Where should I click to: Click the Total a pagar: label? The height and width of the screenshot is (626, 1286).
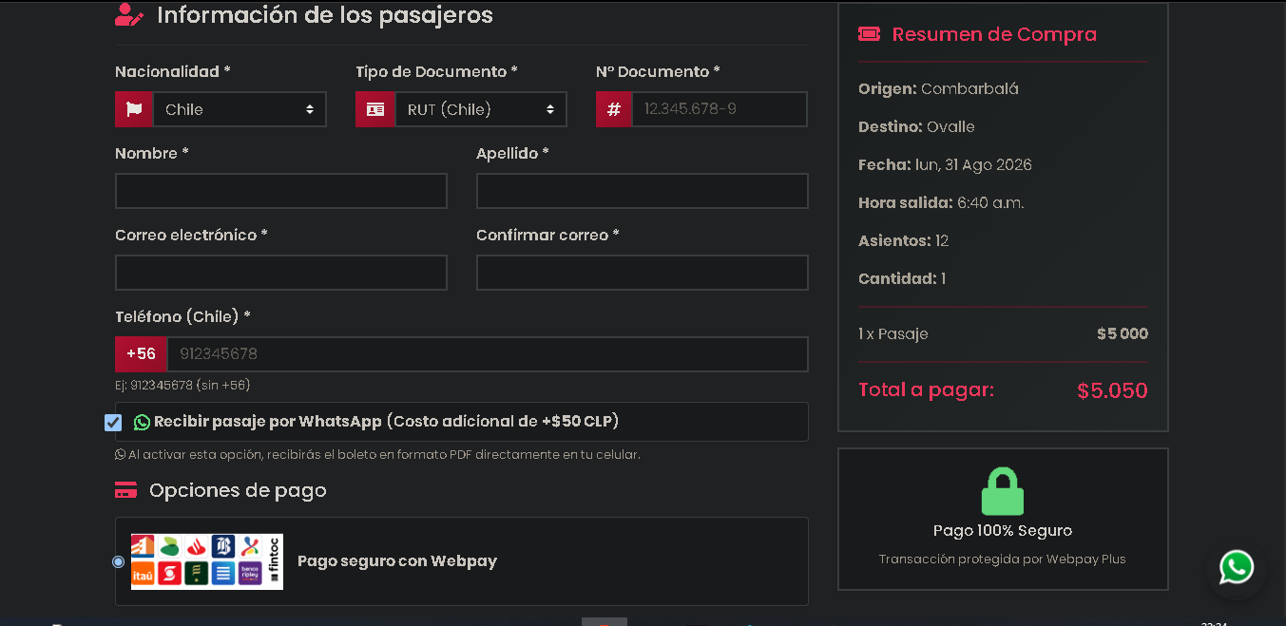(x=926, y=389)
